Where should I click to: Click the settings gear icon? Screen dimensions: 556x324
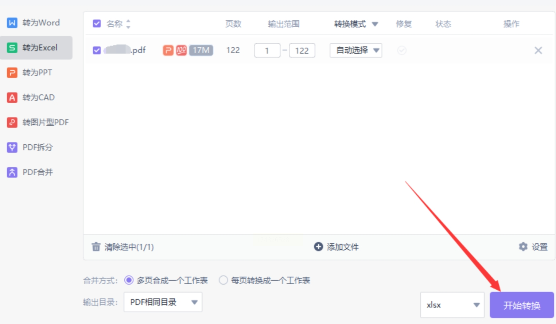(523, 247)
